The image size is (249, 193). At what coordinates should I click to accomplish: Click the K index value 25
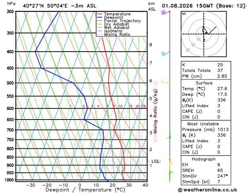click(220, 65)
